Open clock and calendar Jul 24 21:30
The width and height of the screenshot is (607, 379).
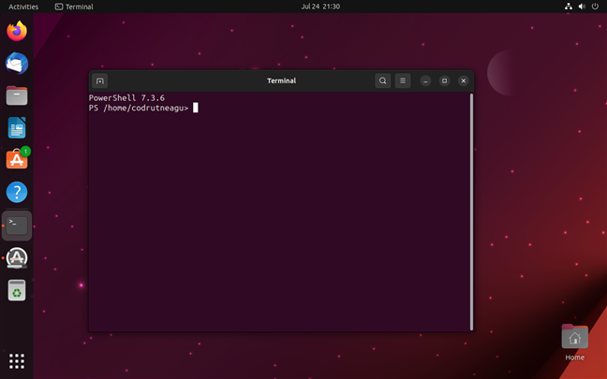[320, 7]
